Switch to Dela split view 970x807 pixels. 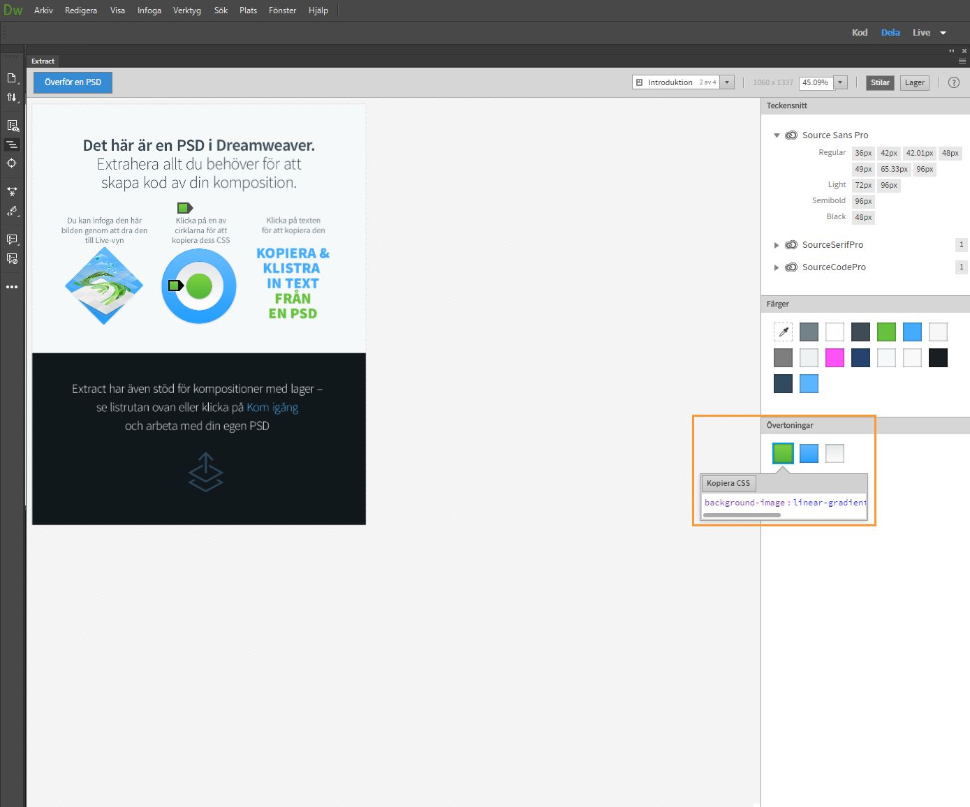(x=890, y=33)
